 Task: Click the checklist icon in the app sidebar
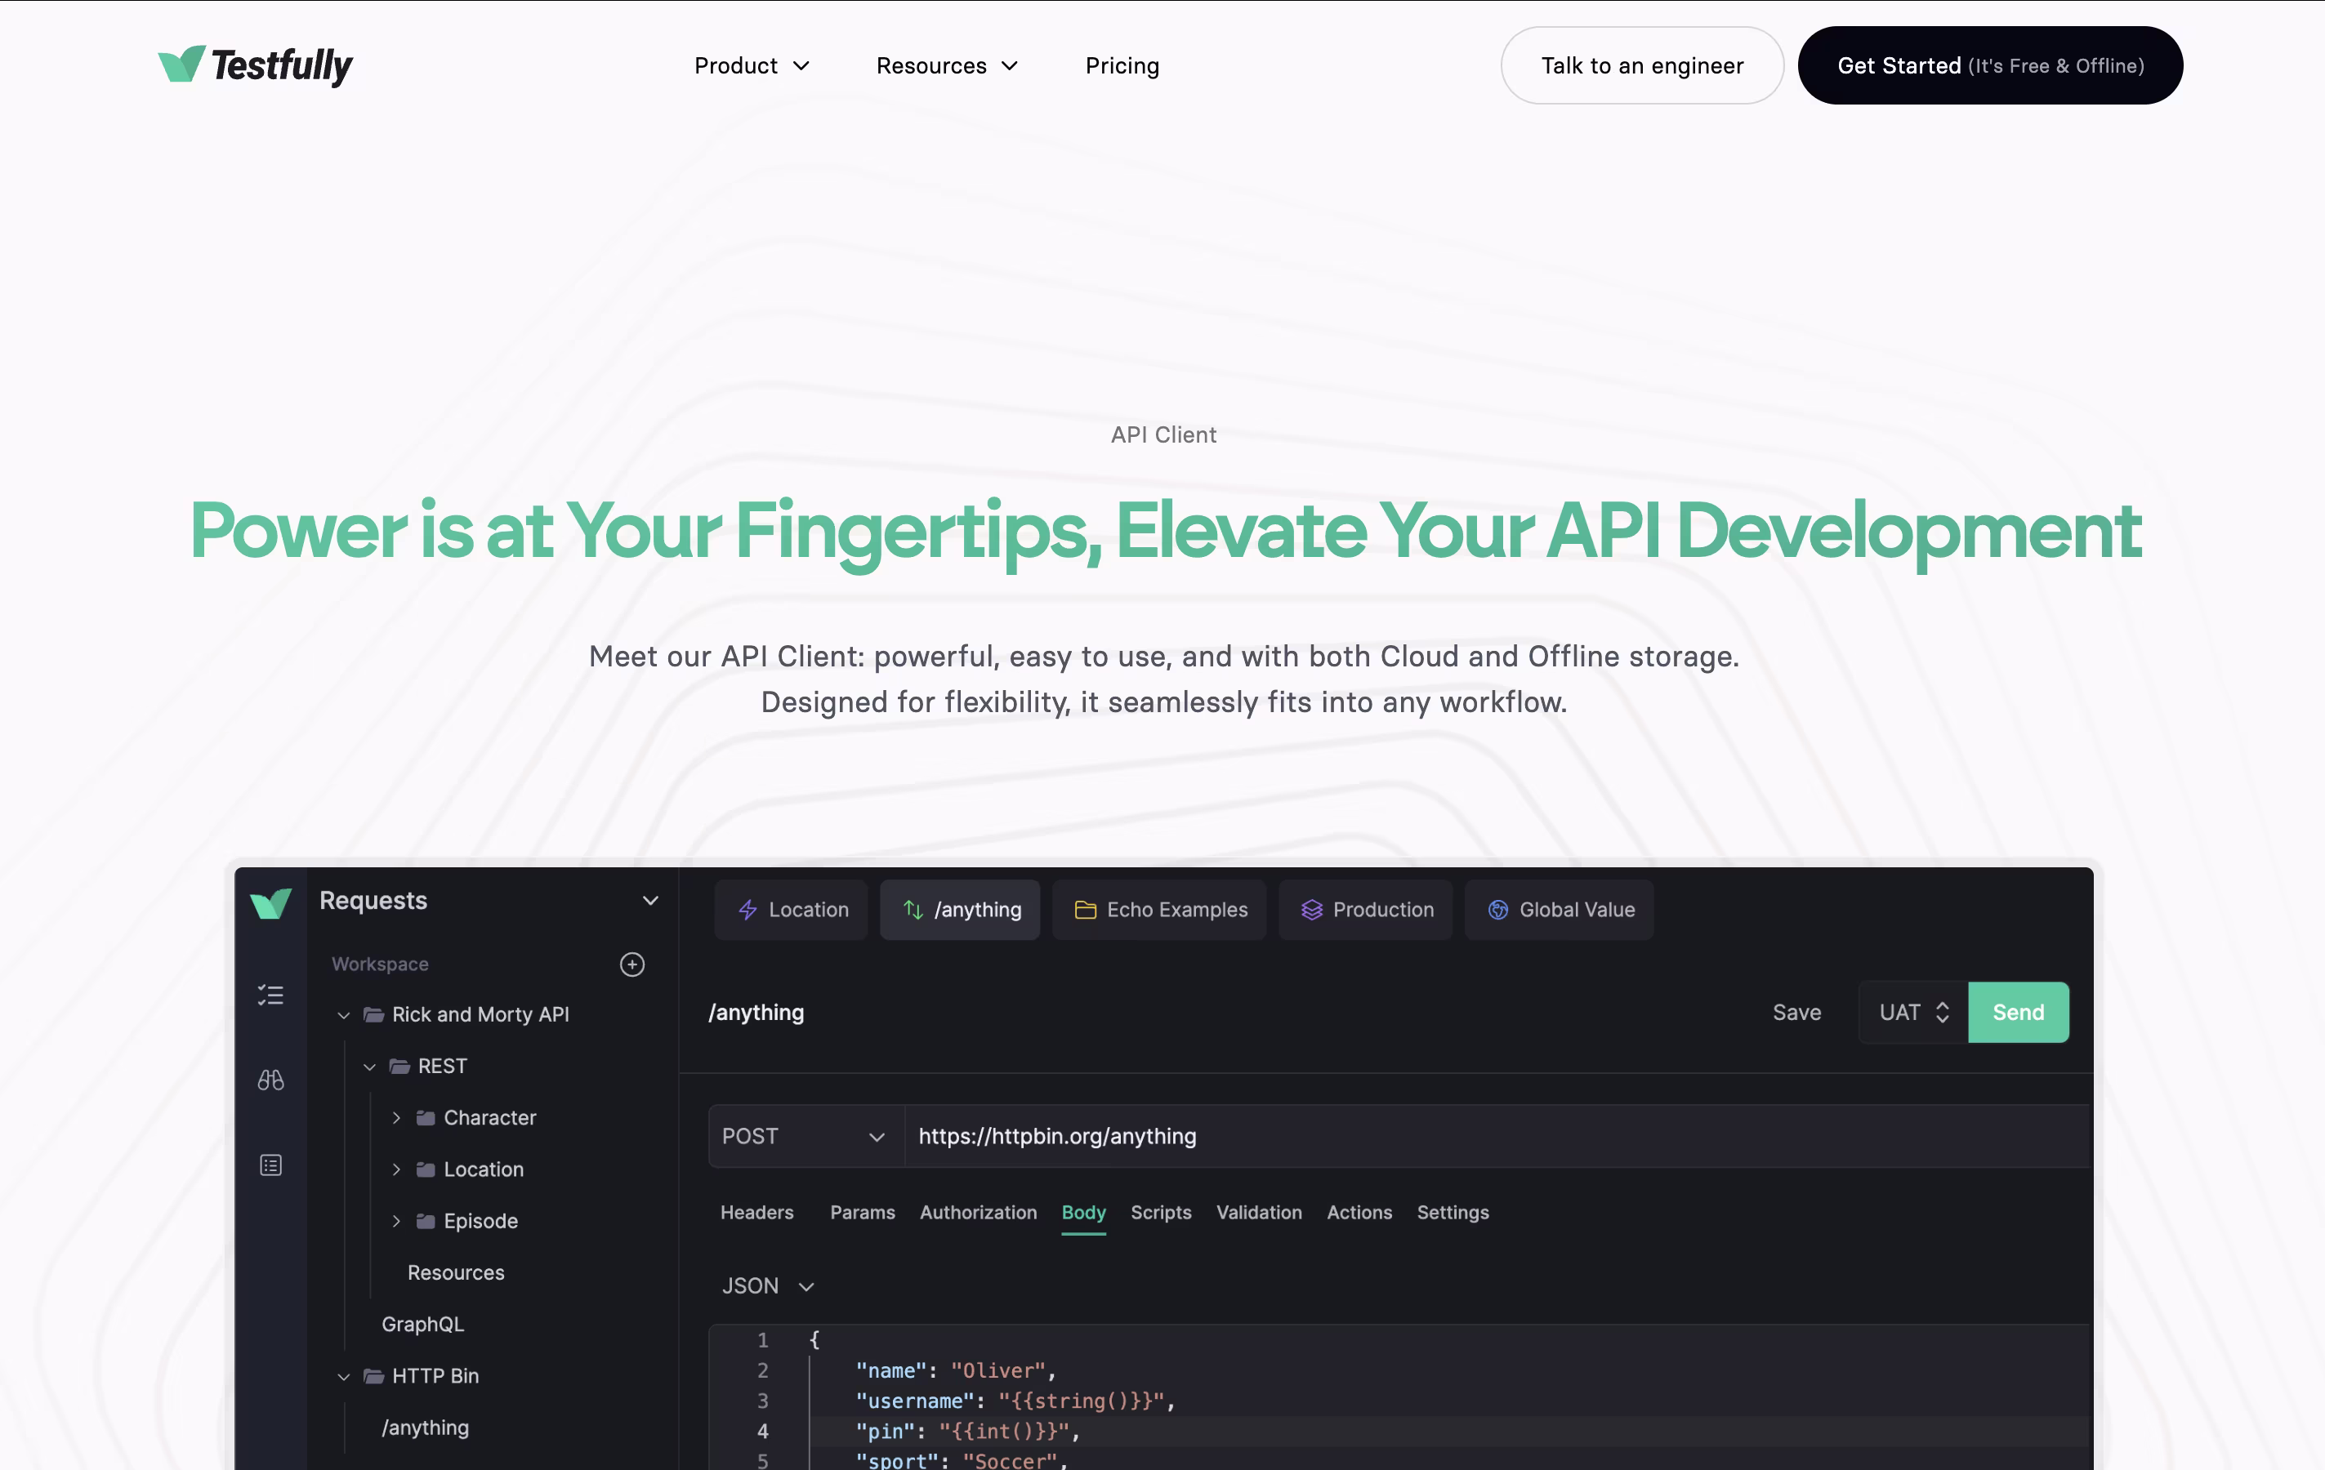tap(270, 996)
